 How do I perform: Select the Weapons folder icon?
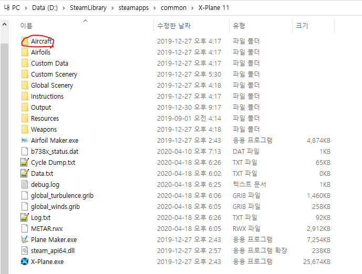pos(25,129)
